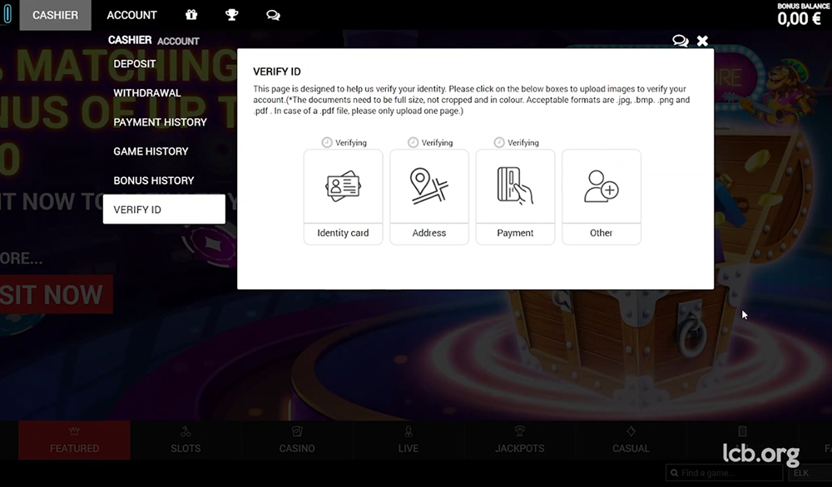Select Verify ID in the sidebar

pyautogui.click(x=164, y=209)
